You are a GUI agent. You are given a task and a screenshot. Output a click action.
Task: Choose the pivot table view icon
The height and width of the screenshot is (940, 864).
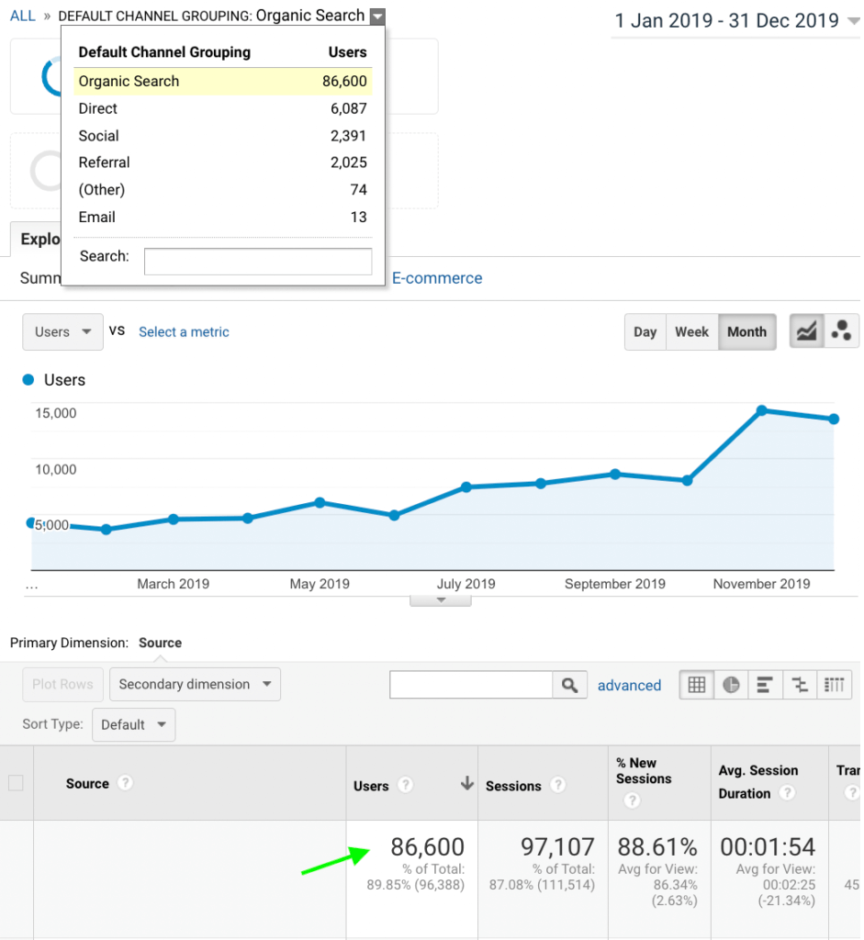[x=834, y=685]
